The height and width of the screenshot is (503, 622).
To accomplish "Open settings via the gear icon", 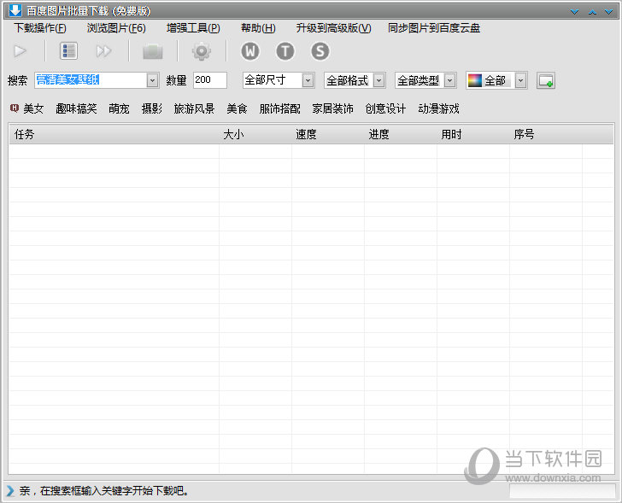I will pos(202,51).
